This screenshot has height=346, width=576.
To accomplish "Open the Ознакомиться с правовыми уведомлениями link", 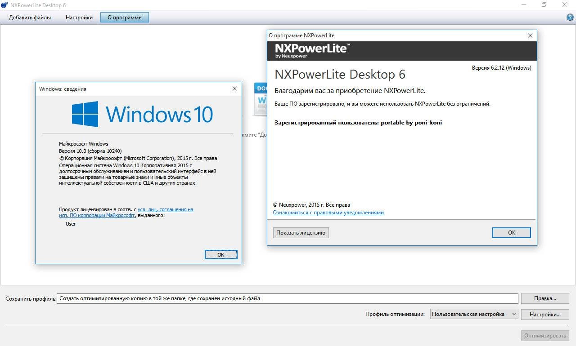I will coord(328,213).
